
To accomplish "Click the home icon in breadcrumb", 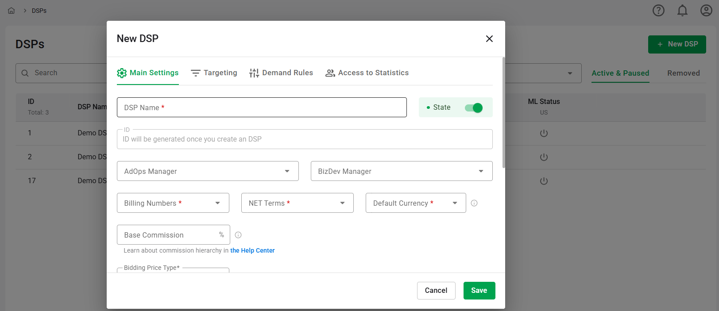I will pos(12,11).
